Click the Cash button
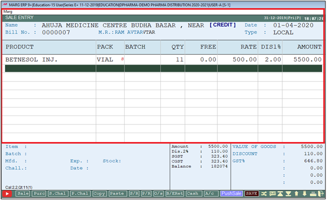Viewport: 327px width, 200px height. [194, 194]
